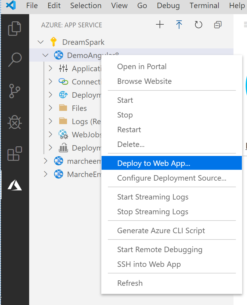Viewport: 247px width, 305px height.
Task: Click the Logs folder icon
Action: (63, 121)
